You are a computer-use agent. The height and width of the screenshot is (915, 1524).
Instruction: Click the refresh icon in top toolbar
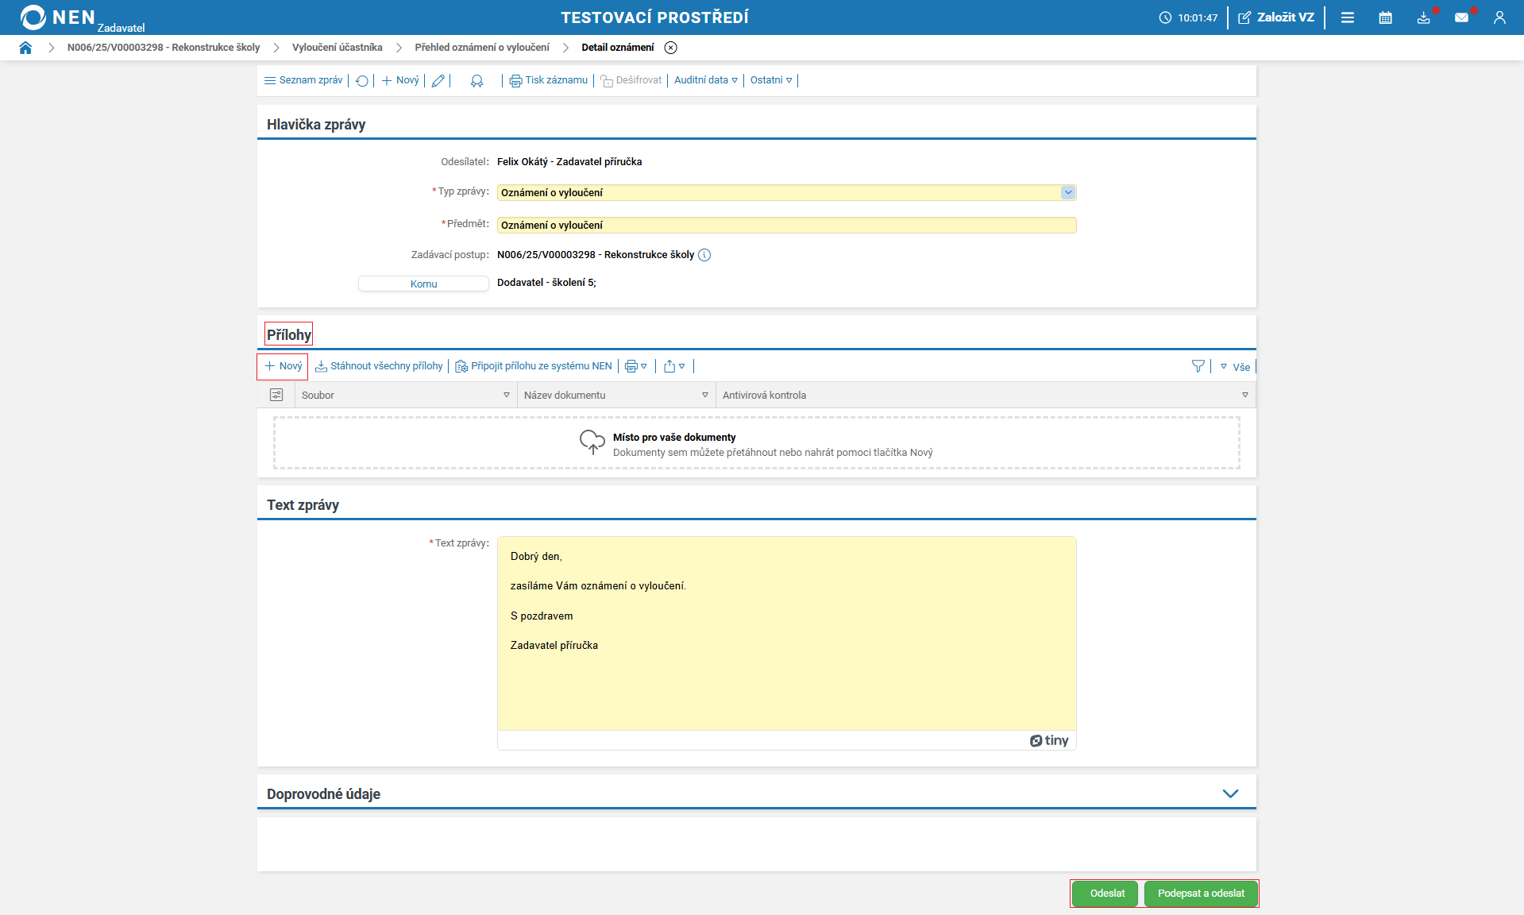click(x=362, y=81)
